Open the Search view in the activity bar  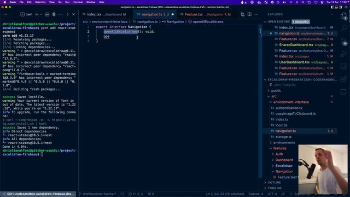pyautogui.click(x=343, y=28)
